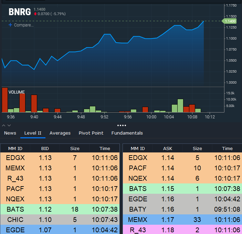242x234 pixels.
Task: Sort by the ASK column header
Action: tap(168, 148)
